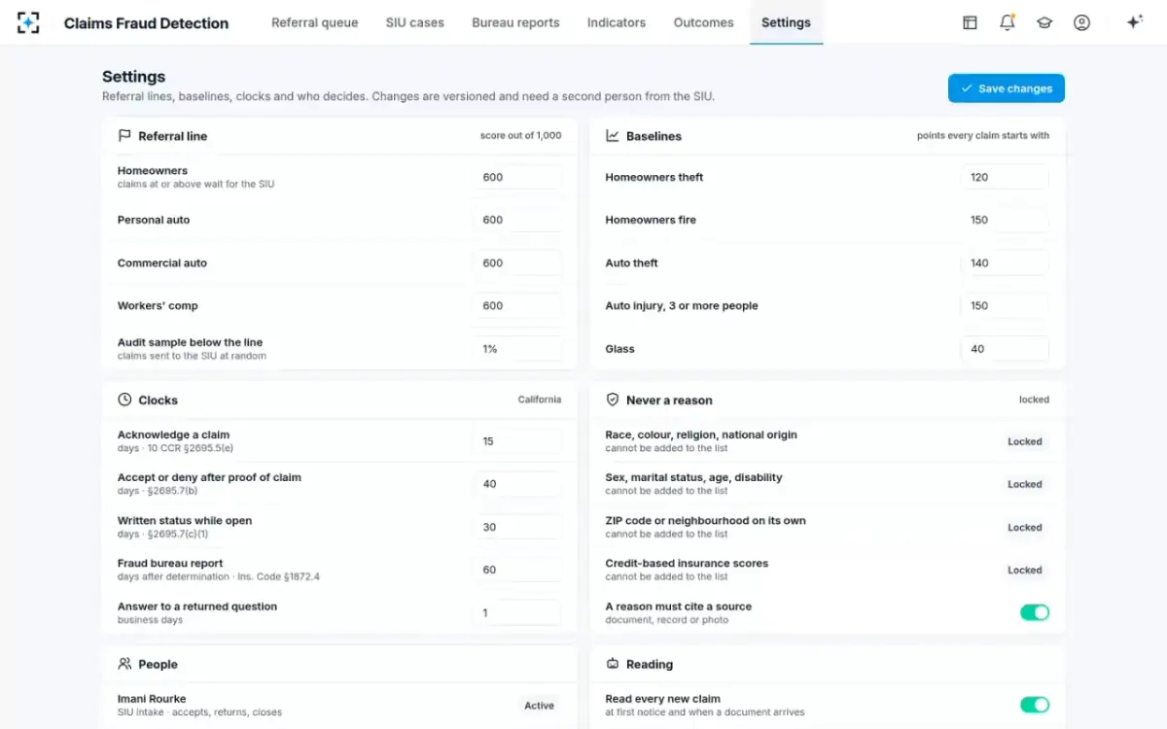Click Locked badge for Sex, marital status
This screenshot has height=729, width=1167.
coord(1025,484)
